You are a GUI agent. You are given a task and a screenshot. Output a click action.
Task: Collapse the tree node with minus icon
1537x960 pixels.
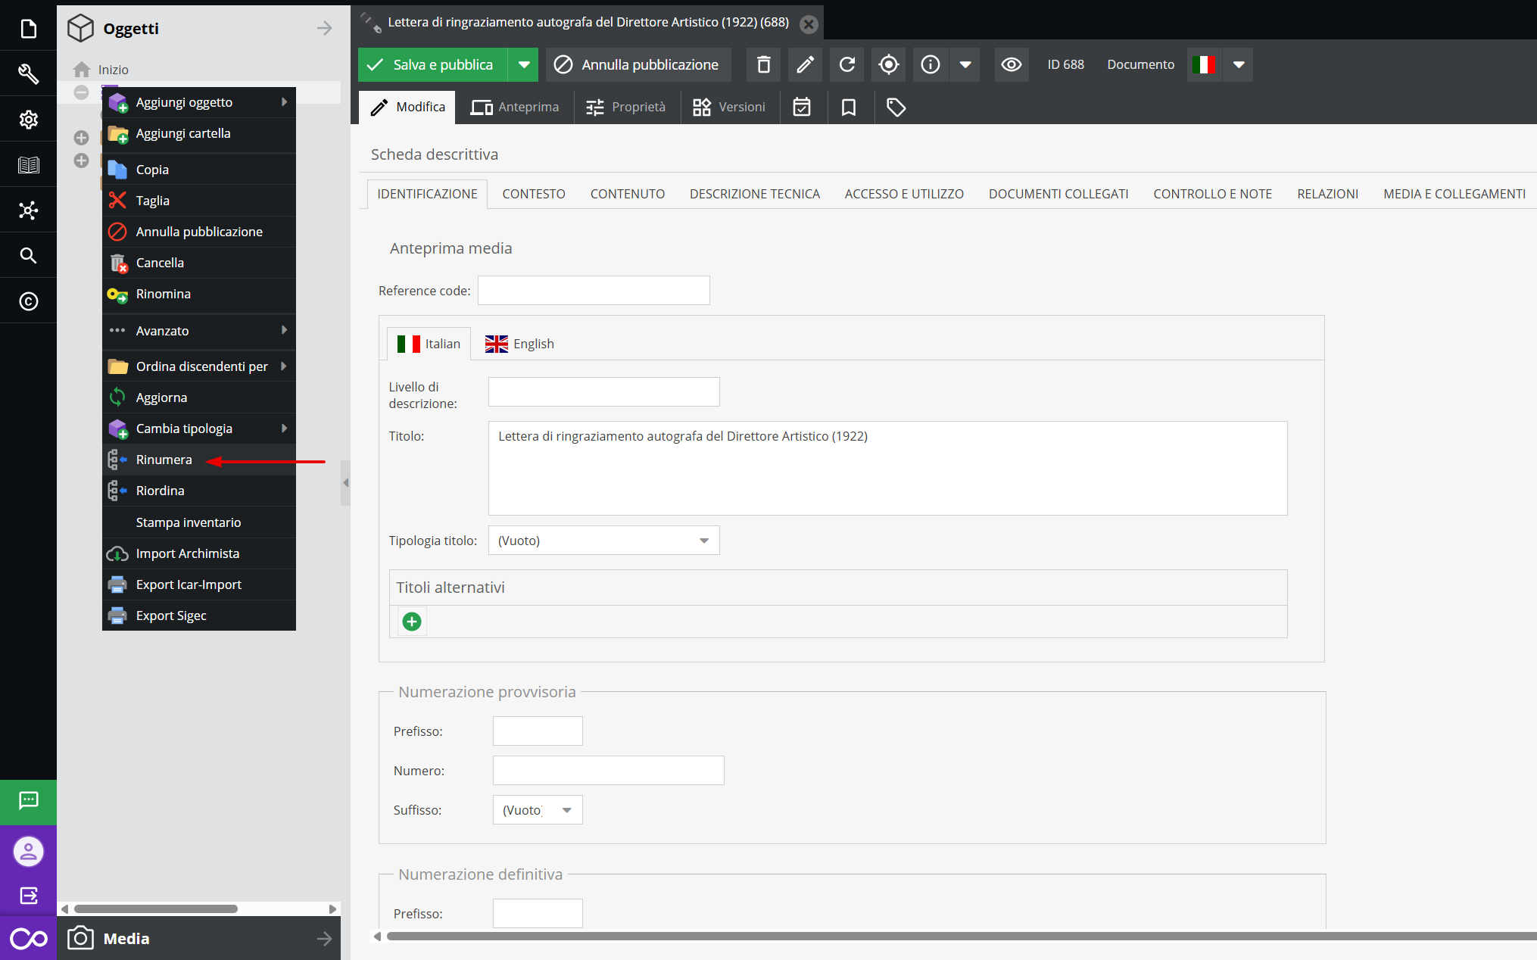point(81,92)
